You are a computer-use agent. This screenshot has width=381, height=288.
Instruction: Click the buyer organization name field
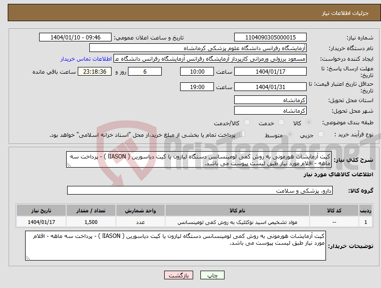click(x=198, y=48)
